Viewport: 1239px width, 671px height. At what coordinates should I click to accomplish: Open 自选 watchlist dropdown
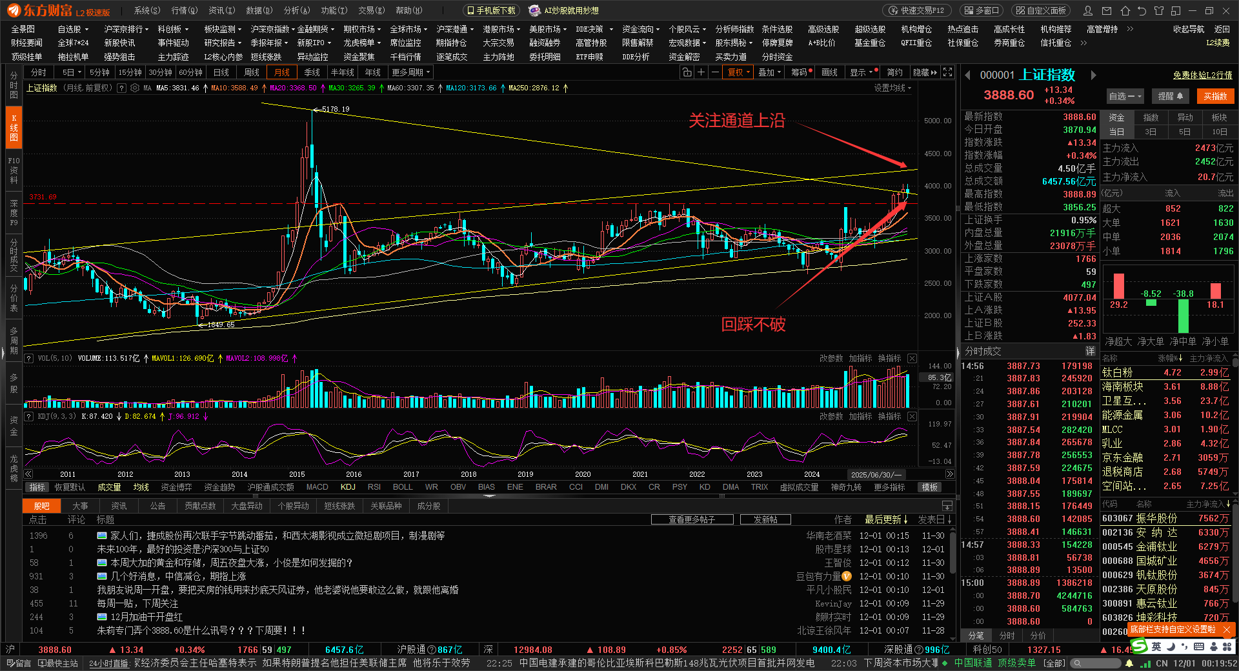click(1125, 96)
